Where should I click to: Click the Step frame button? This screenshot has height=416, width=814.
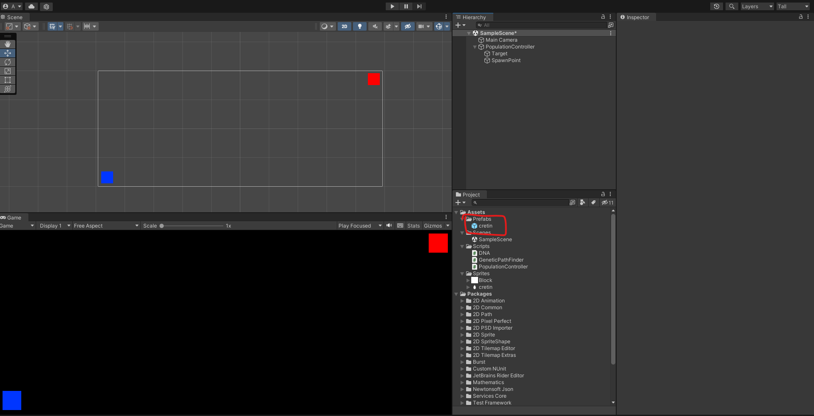419,6
